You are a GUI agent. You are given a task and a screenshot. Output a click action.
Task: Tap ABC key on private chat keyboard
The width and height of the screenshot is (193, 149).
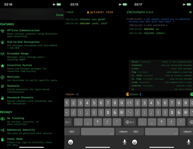pyautogui.click(x=72, y=132)
